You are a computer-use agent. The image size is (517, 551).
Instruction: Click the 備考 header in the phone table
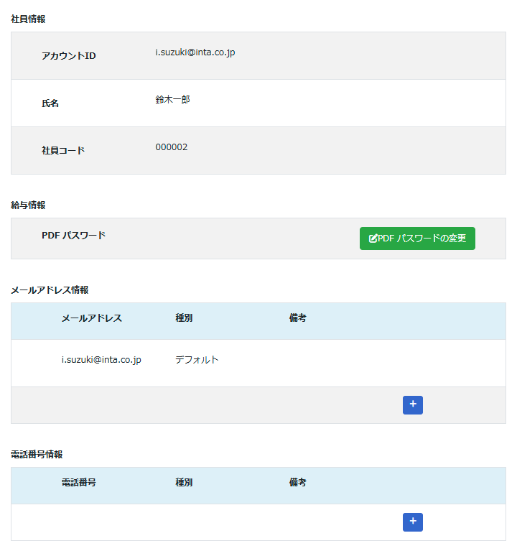pyautogui.click(x=297, y=483)
